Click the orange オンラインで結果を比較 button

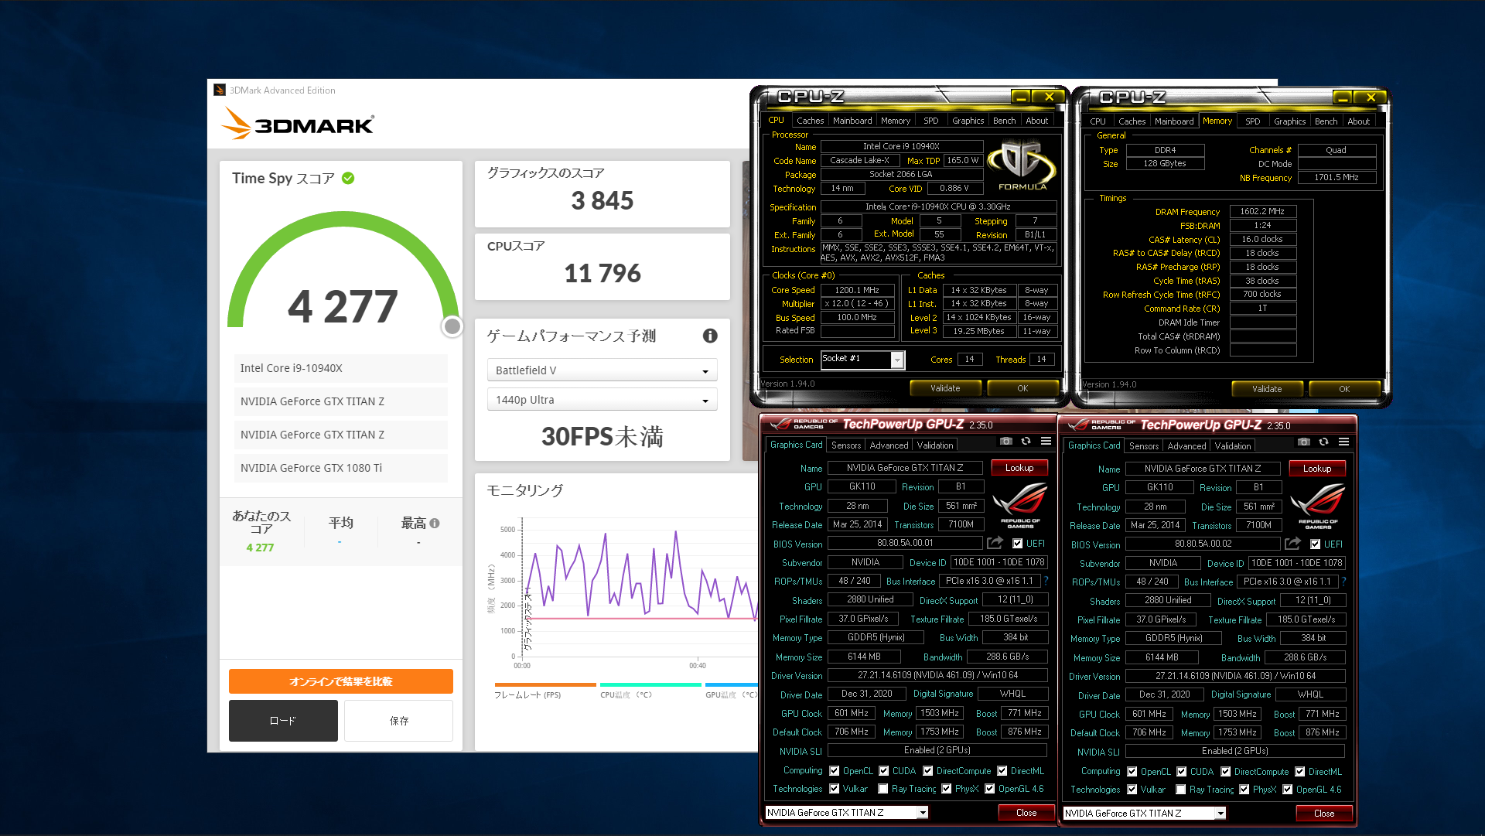(340, 681)
